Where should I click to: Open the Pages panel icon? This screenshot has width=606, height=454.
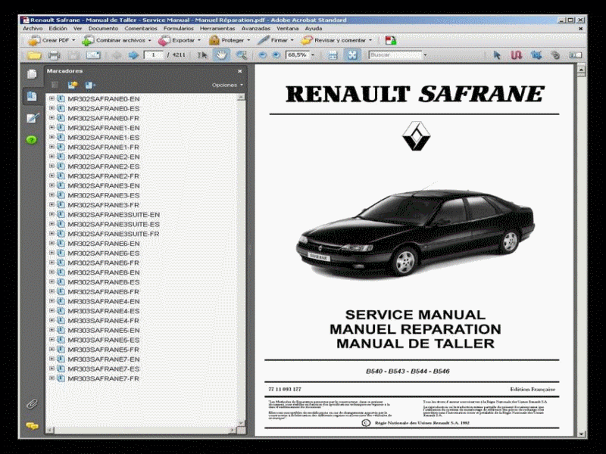(x=32, y=73)
